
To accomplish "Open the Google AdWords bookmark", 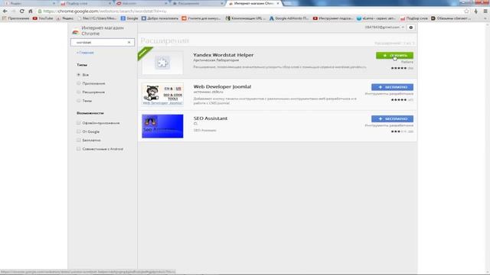I will pos(289,18).
